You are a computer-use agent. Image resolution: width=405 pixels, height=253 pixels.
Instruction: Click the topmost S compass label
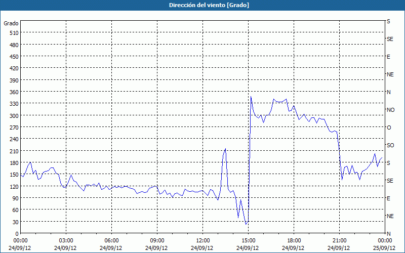coord(388,21)
